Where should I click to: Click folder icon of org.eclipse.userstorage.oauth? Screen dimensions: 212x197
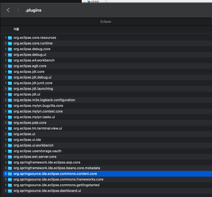(10, 151)
